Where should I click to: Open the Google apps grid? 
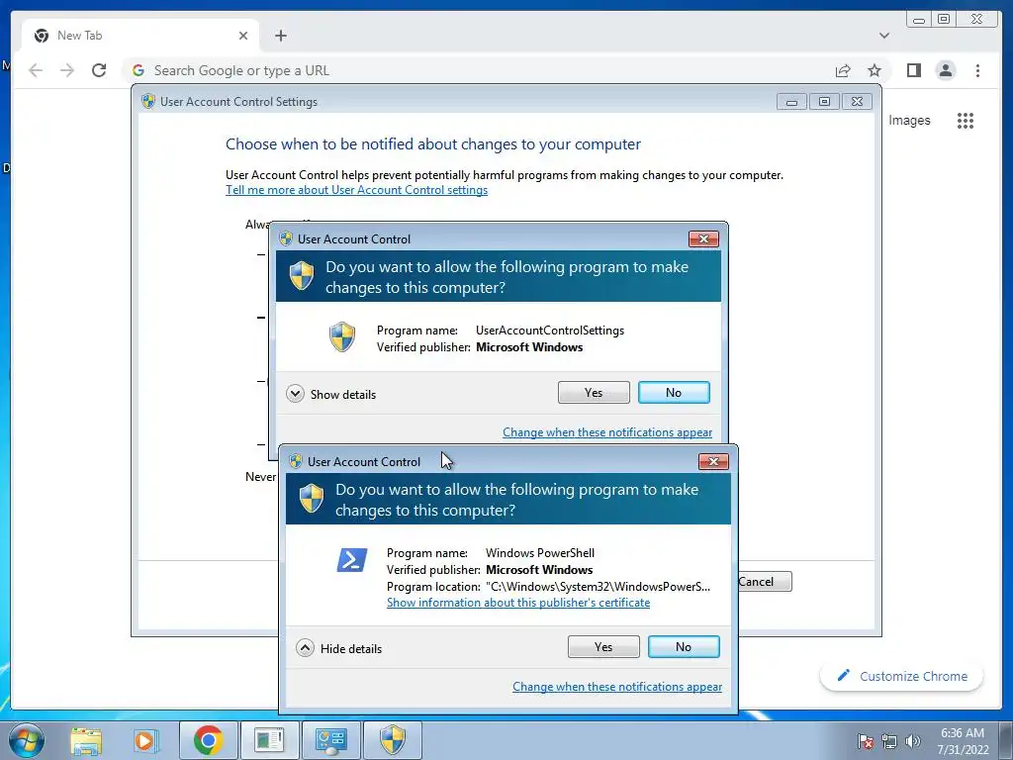[966, 120]
